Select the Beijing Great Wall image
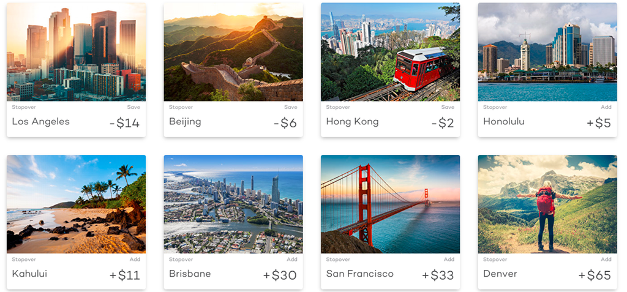This screenshot has width=627, height=292. click(233, 52)
